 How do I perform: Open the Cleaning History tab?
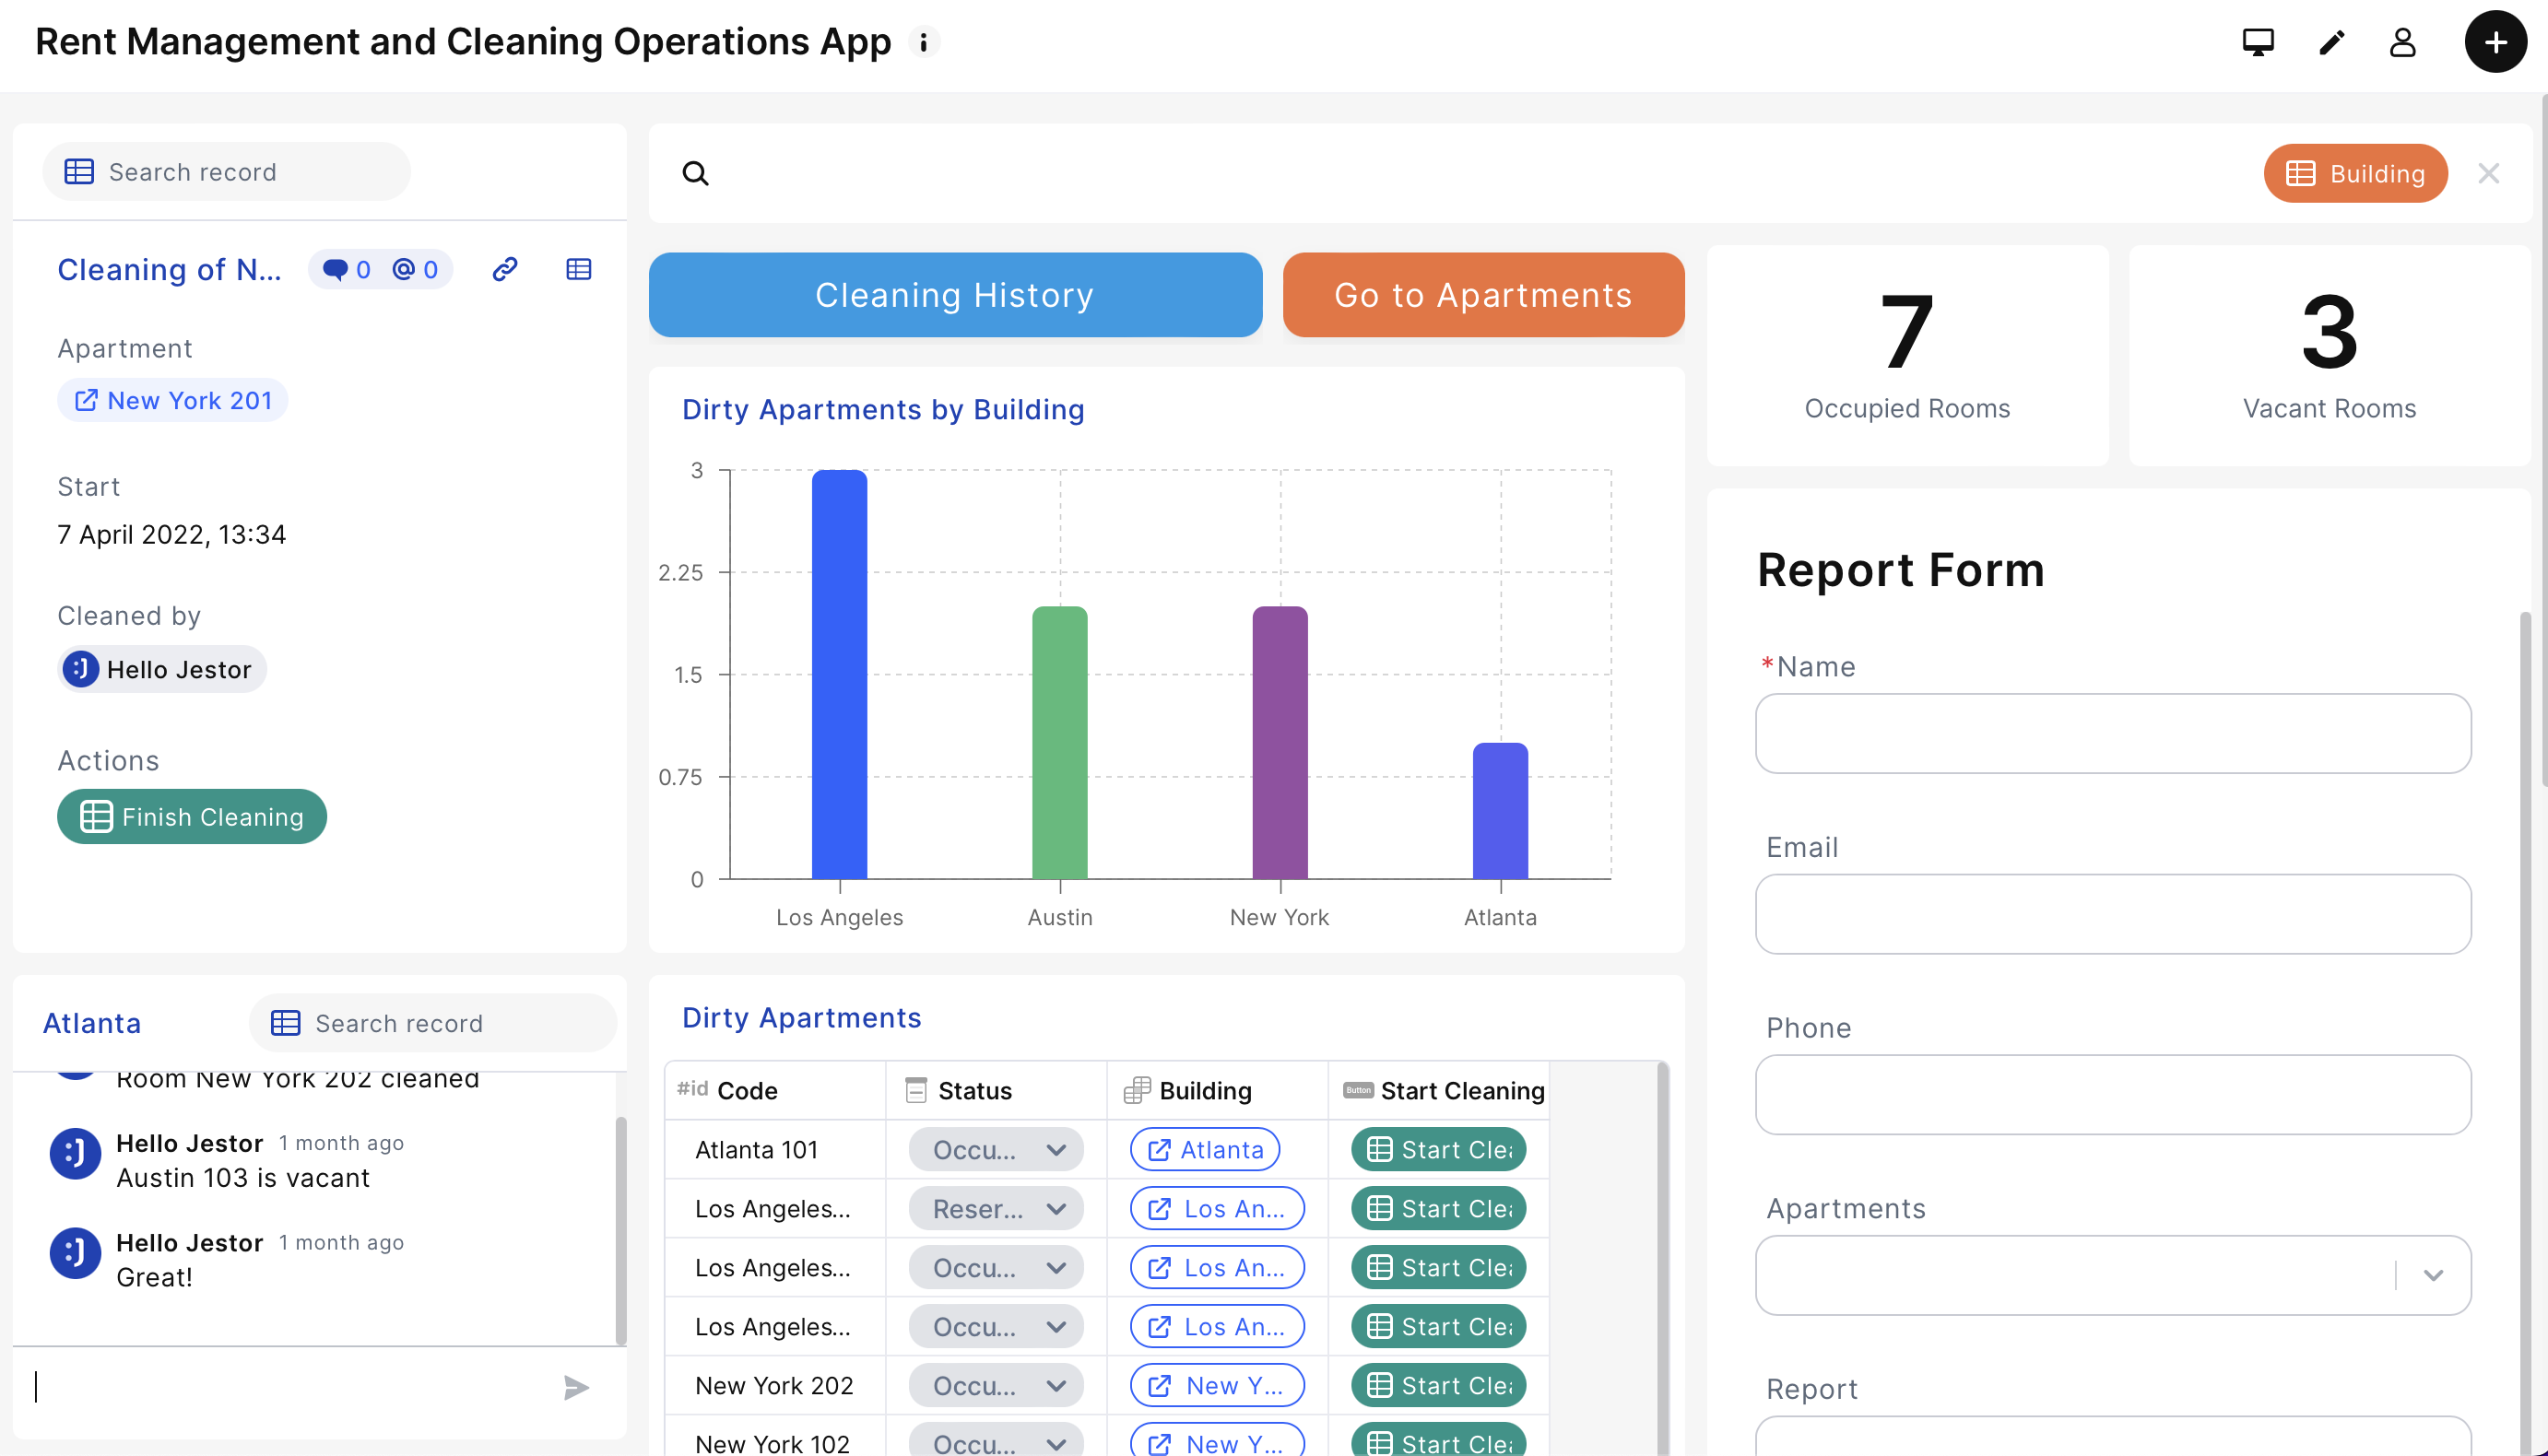coord(954,295)
